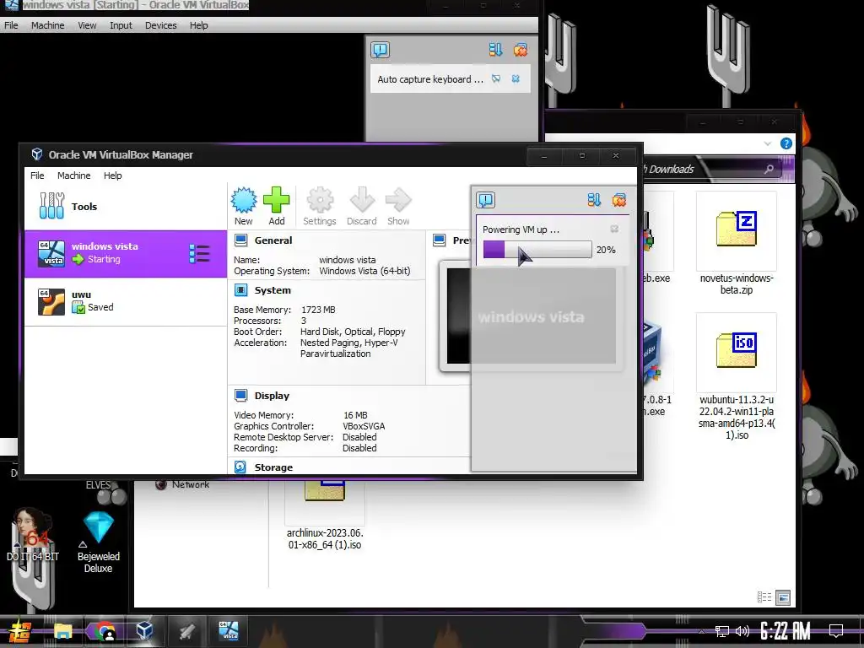This screenshot has height=648, width=864.
Task: Click the New machine toolbar icon
Action: (244, 206)
